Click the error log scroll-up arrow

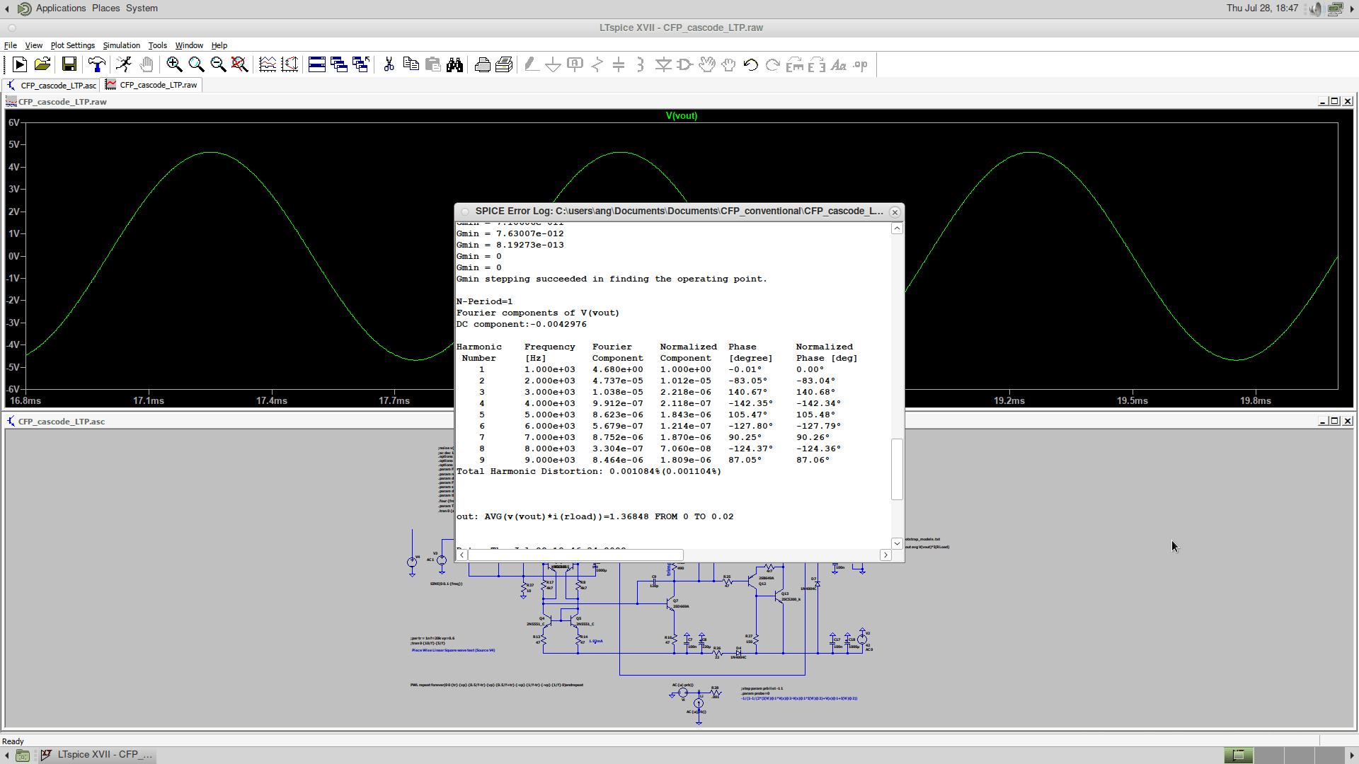tap(897, 228)
